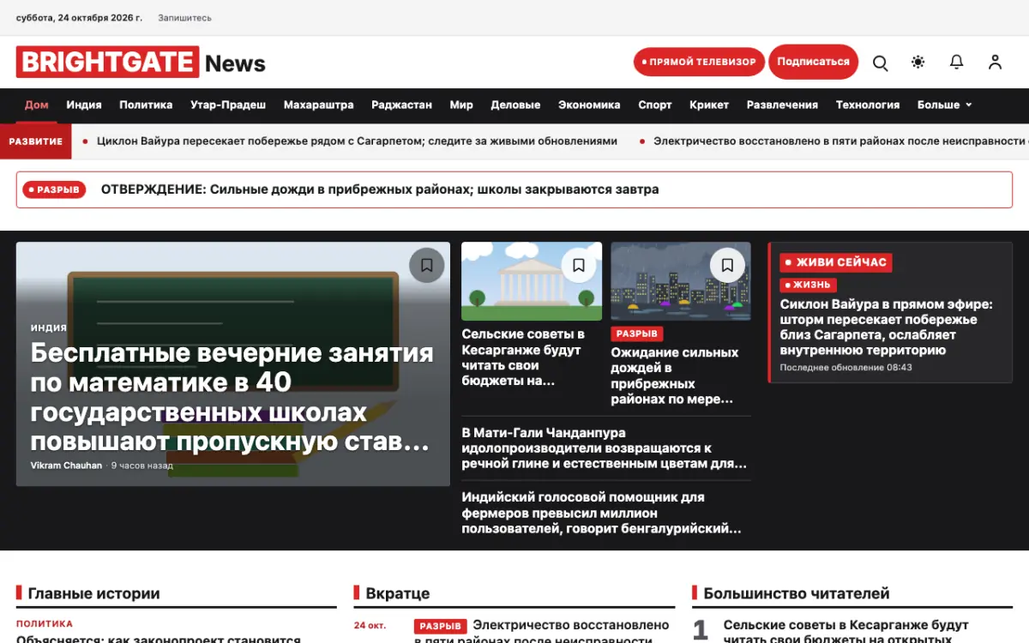
Task: Bookmark the heavy rain expectation story
Action: pyautogui.click(x=727, y=265)
